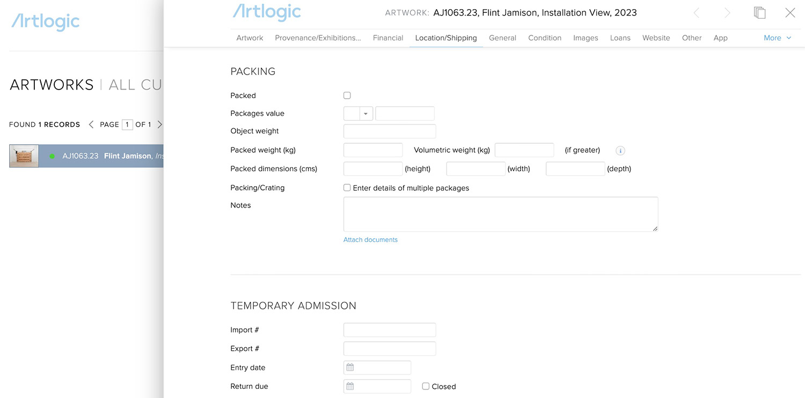Go to previous artwork arrow in header

(x=696, y=13)
